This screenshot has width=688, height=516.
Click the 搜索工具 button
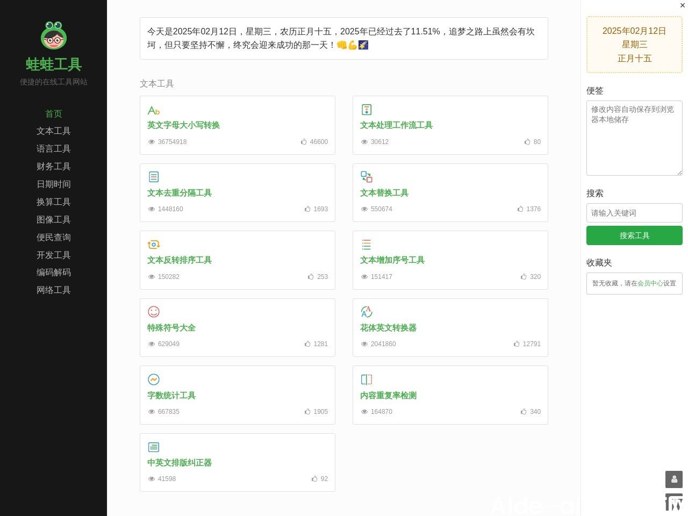click(x=634, y=235)
